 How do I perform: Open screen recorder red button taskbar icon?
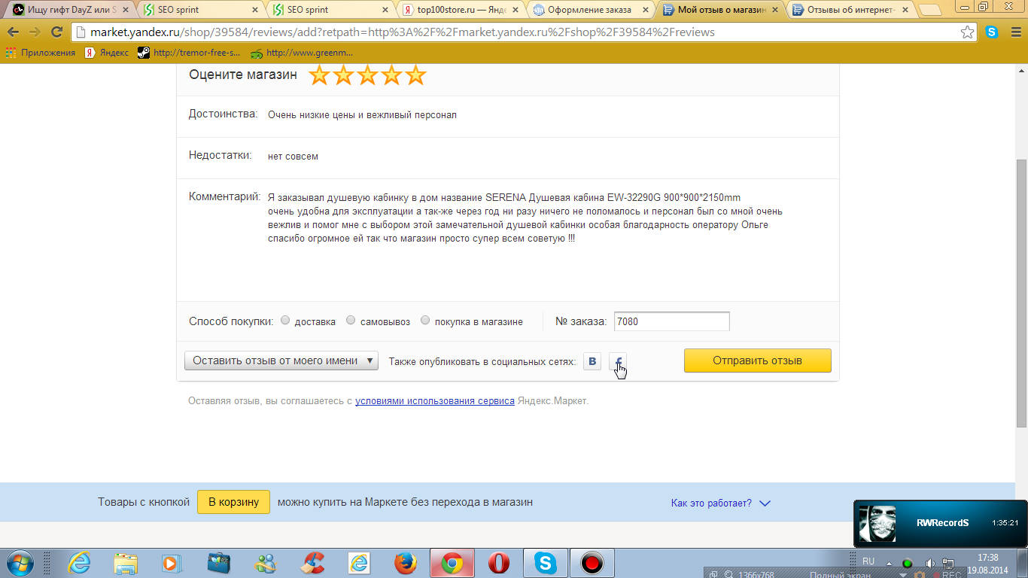[x=592, y=563]
